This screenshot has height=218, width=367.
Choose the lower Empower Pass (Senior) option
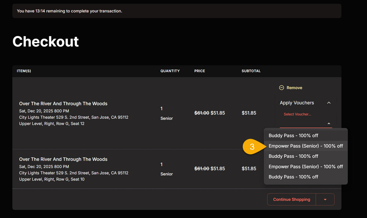(306, 167)
